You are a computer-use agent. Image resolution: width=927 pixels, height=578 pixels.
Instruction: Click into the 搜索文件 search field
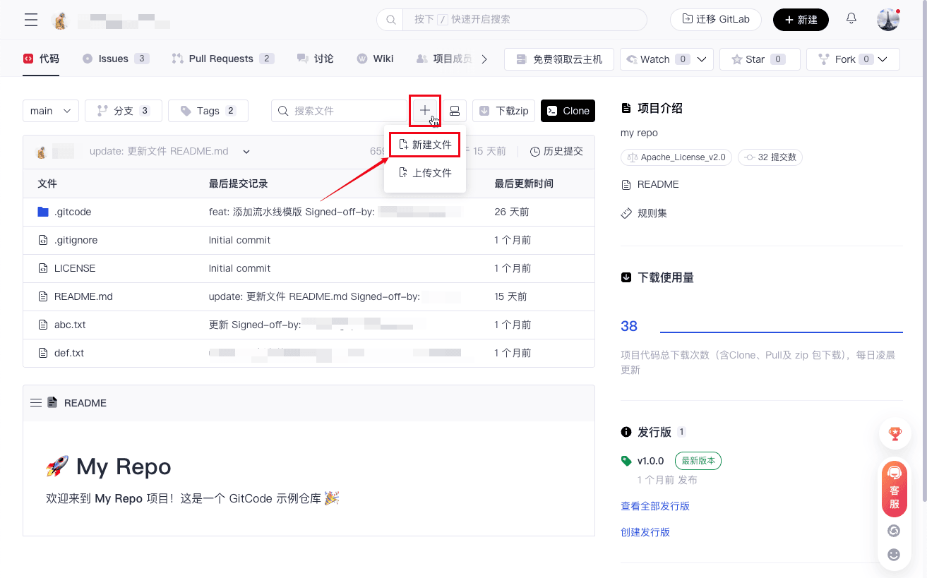346,111
